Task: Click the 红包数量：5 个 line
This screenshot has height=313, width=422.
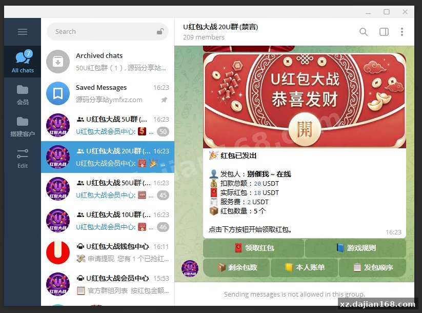Action: [x=237, y=211]
